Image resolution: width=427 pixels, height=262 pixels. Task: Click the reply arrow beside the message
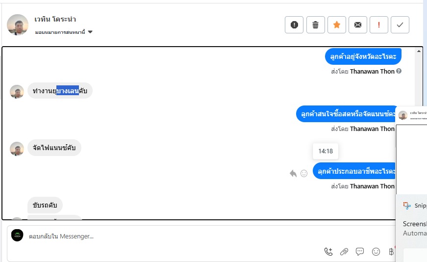coord(293,173)
